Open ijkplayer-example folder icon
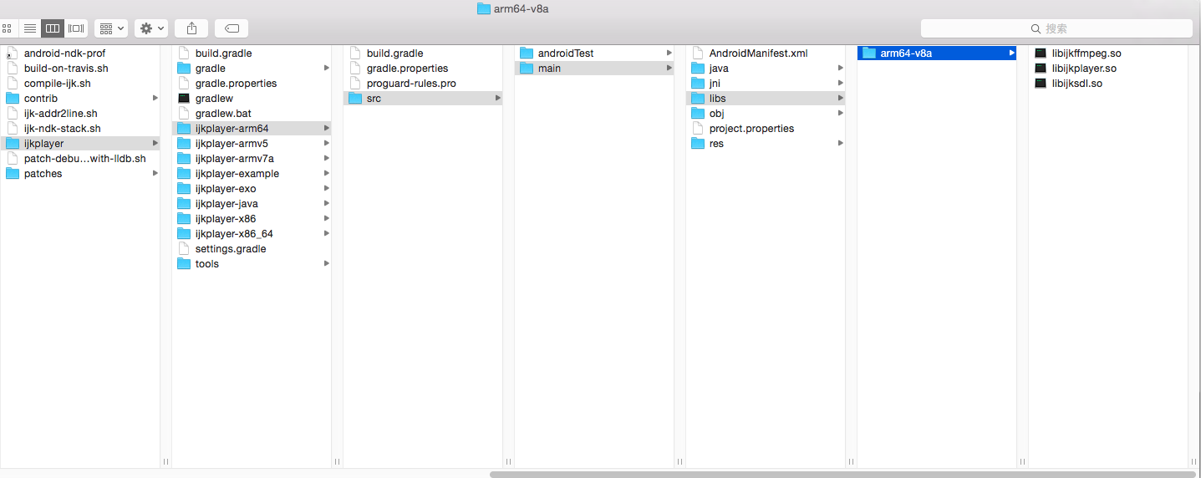The height and width of the screenshot is (478, 1201). click(x=184, y=174)
